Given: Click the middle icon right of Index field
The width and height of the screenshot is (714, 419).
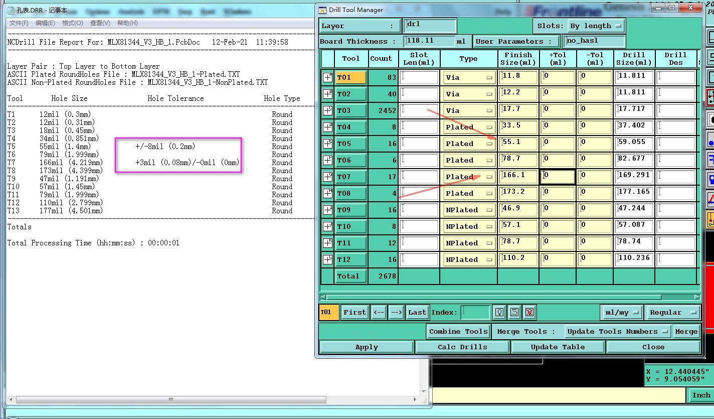Looking at the screenshot, I should pos(514,312).
